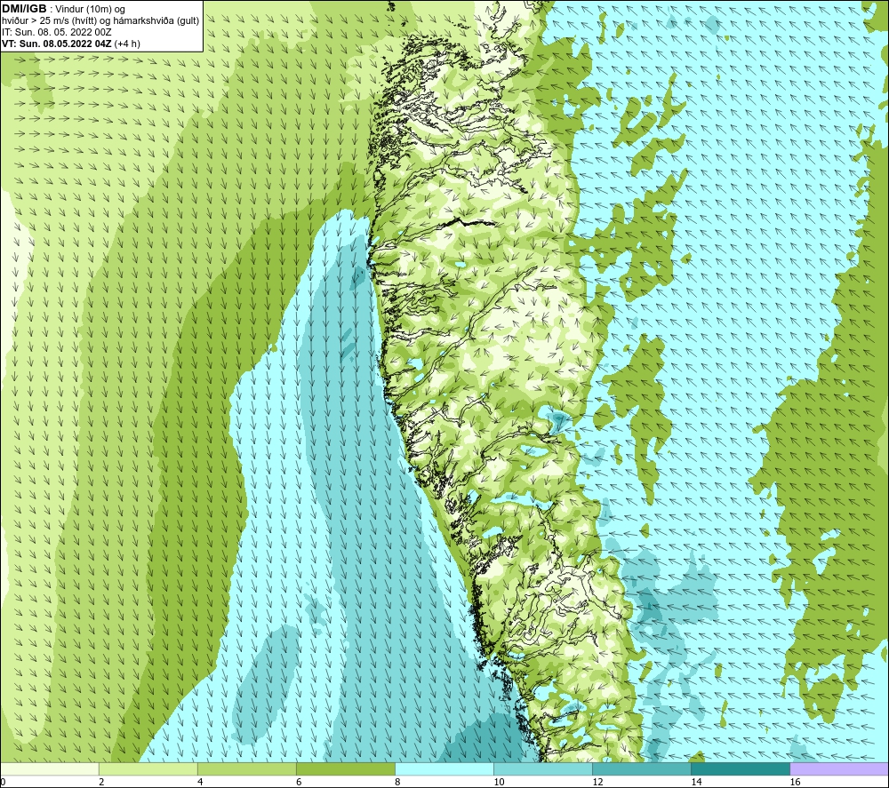
Task: Click the 6–8 m/s olive green legend swatch
Action: [346, 768]
